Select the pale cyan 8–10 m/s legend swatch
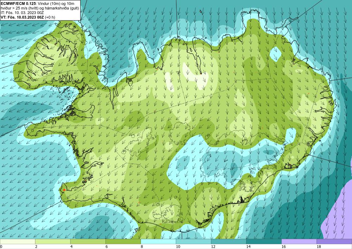The image size is (352, 249). (x=158, y=241)
